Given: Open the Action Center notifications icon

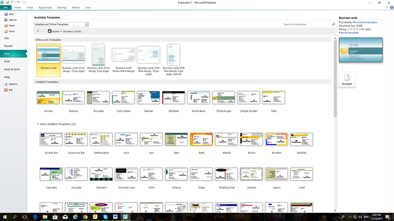Looking at the screenshot, I should coord(388,217).
